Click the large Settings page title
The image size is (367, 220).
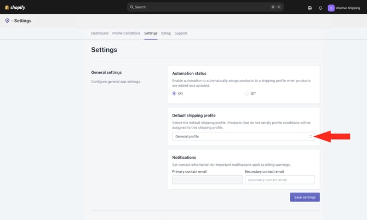tap(104, 50)
